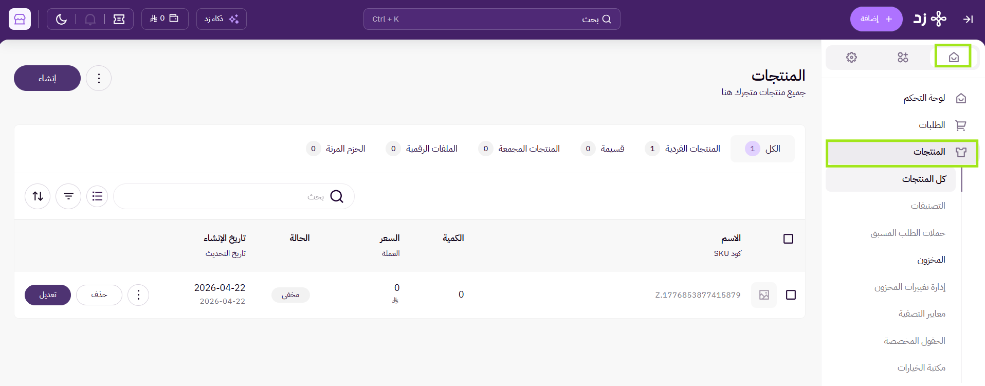Click the الكمية column header

[x=453, y=238]
